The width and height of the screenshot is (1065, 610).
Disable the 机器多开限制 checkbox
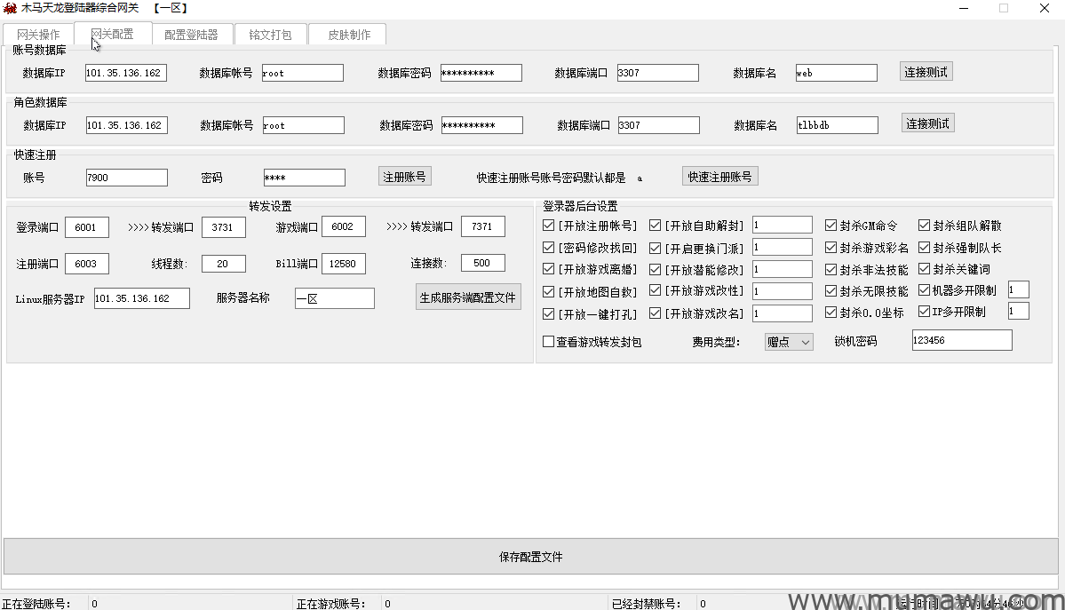(x=924, y=290)
